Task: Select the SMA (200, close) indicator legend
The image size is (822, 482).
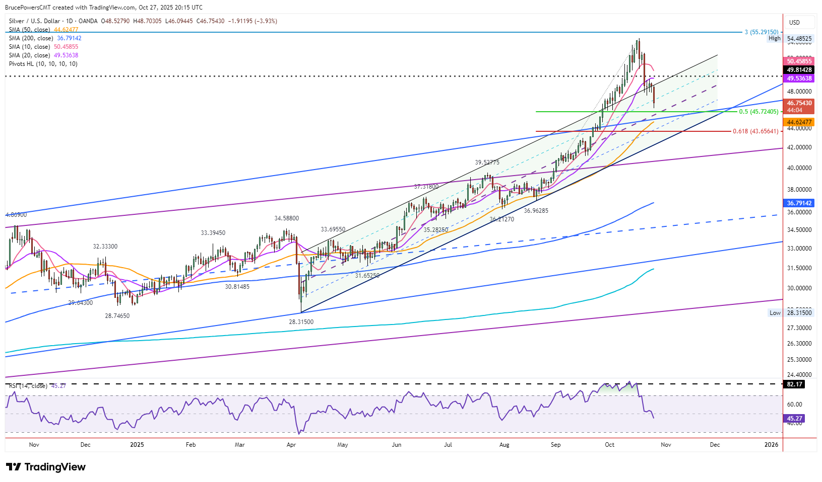Action: point(31,38)
